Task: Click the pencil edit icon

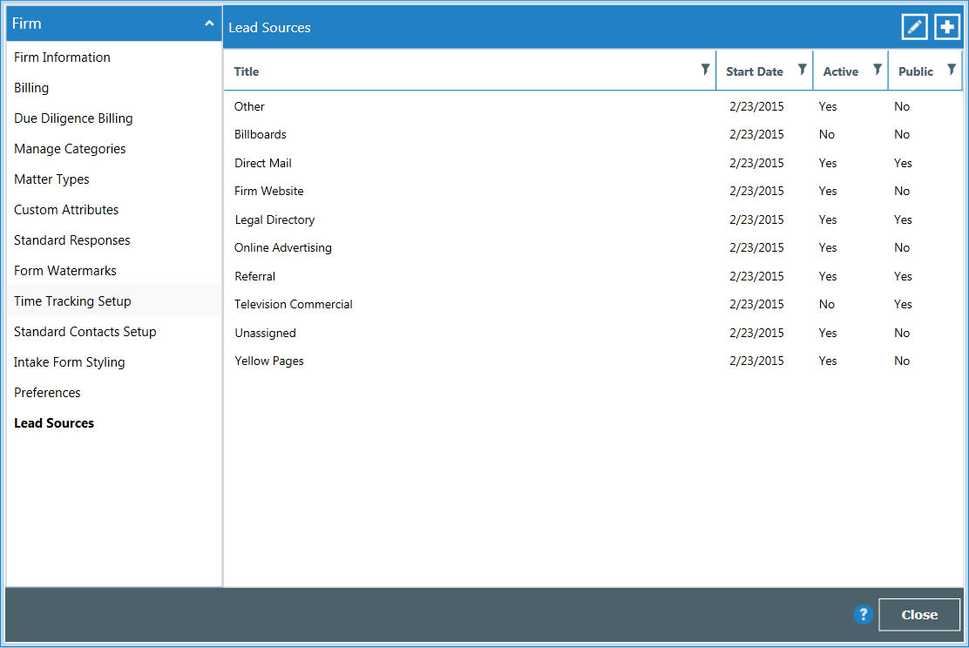Action: (x=914, y=27)
